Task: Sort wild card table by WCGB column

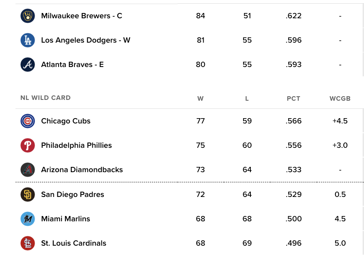Action: click(x=340, y=98)
